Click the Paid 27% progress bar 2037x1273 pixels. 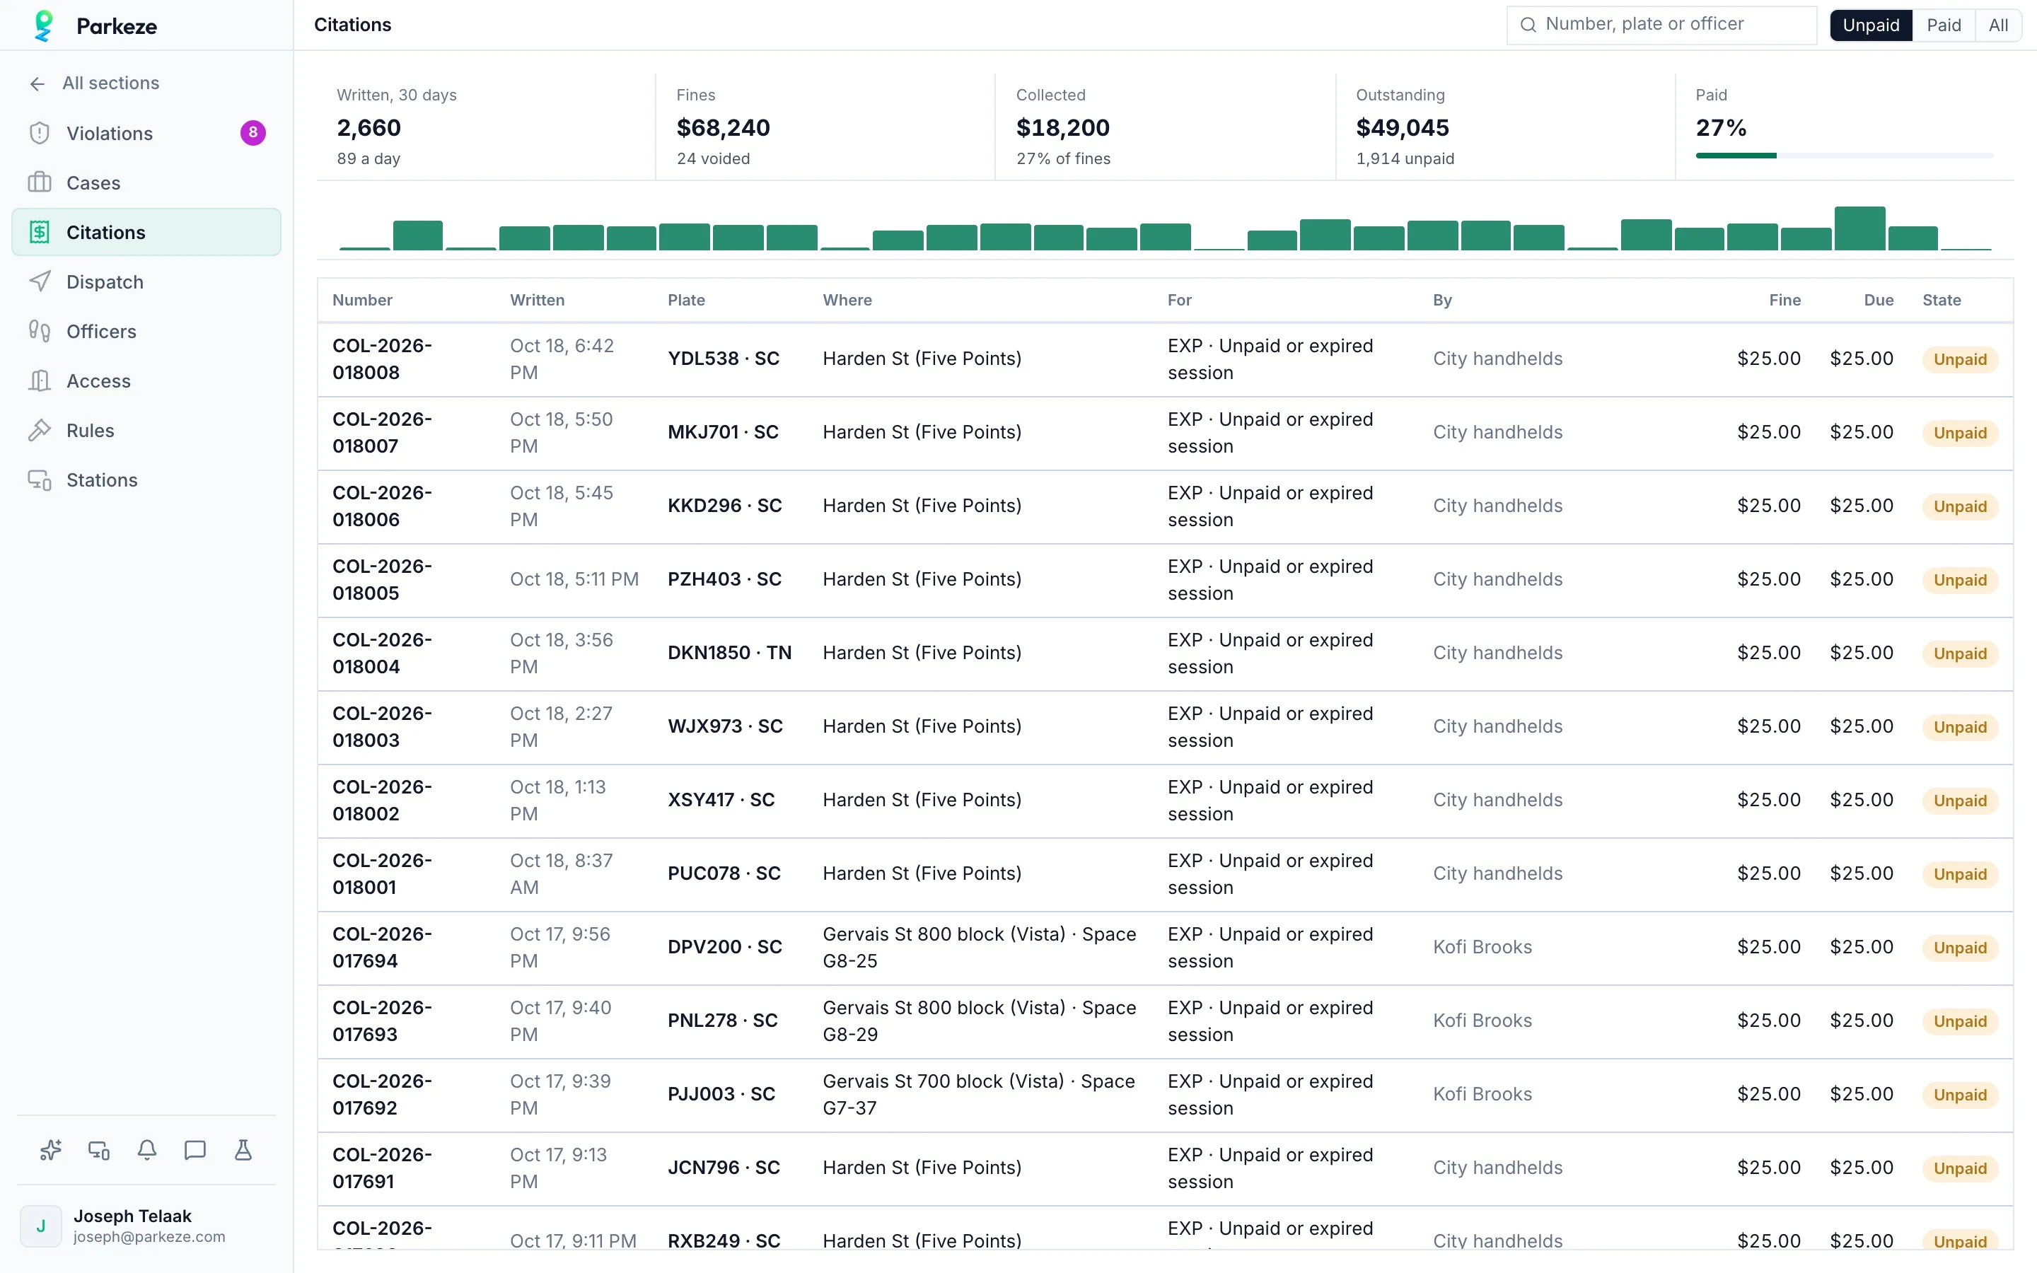click(x=1845, y=156)
